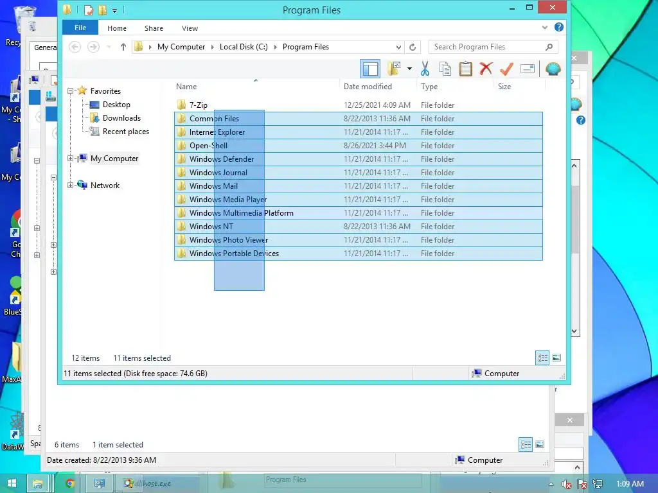Paste with the clipboard toolbar icon
658x493 pixels.
point(465,69)
